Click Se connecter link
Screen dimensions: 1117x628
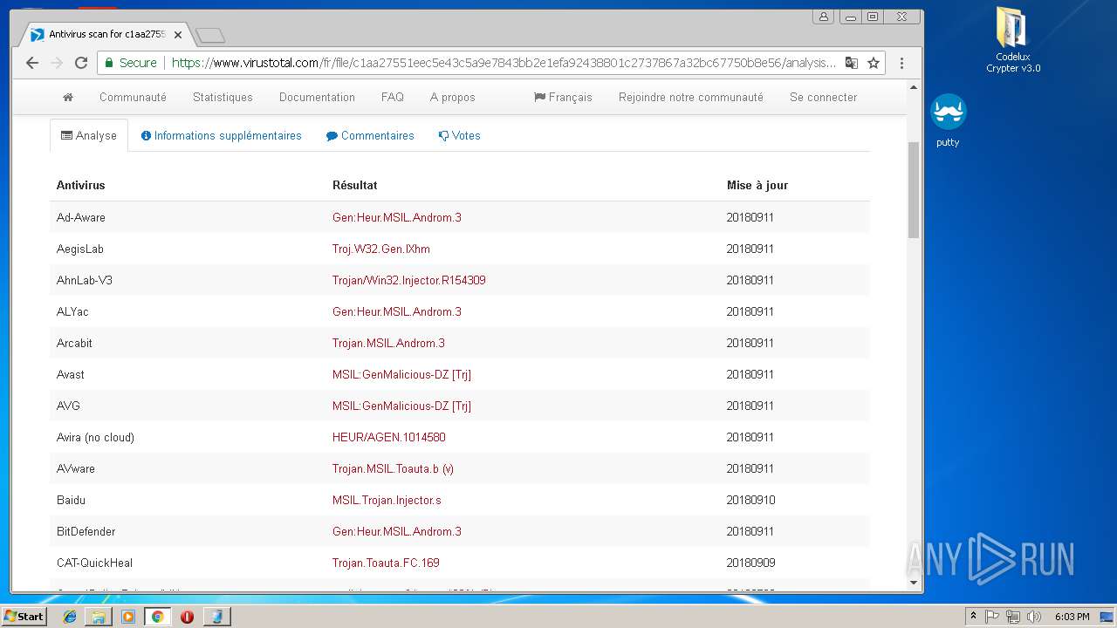824,97
